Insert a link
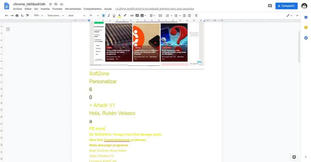This screenshot has height=162, width=311. pyautogui.click(x=132, y=16)
